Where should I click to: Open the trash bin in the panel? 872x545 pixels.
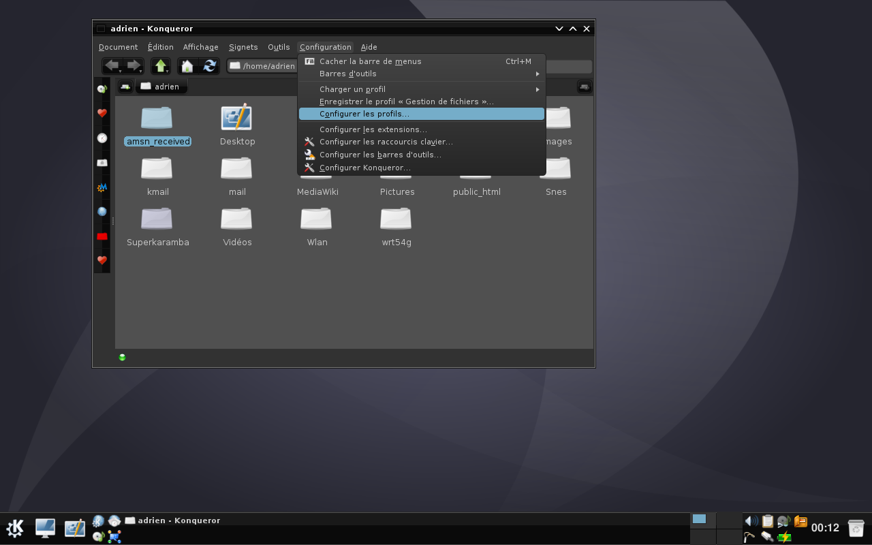coord(856,528)
